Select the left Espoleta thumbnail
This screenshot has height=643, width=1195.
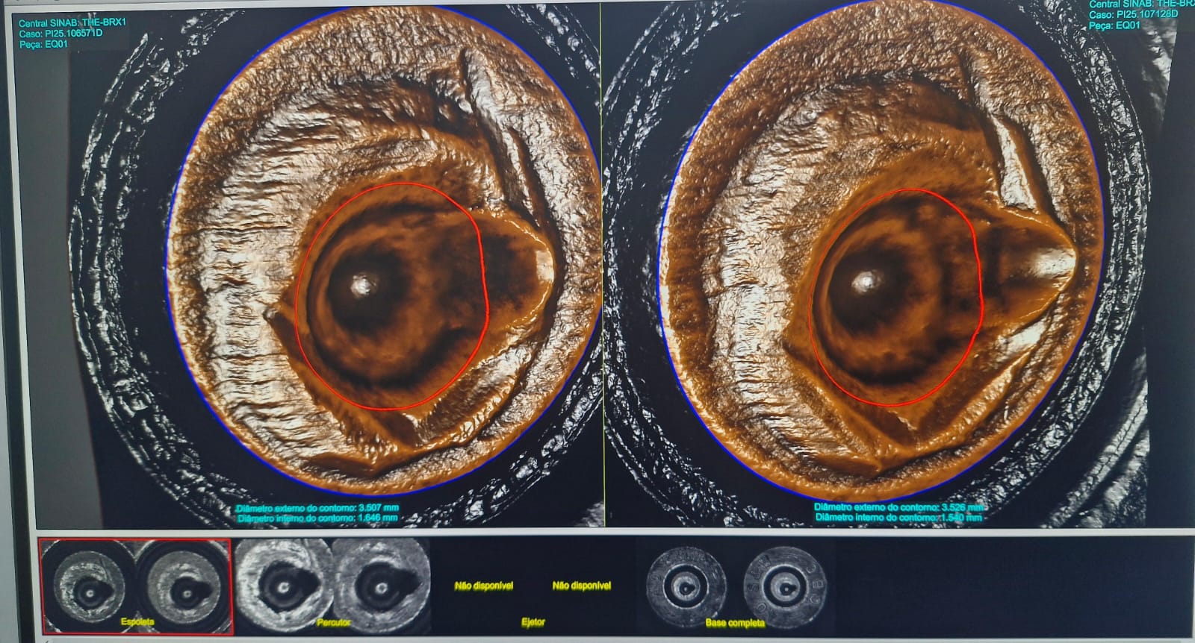coord(88,586)
